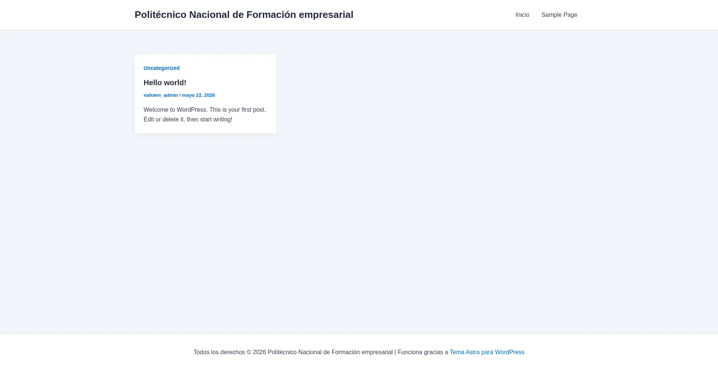View author nafoem_admin's posts
Viewport: 718px width, 371px height.
coord(161,95)
